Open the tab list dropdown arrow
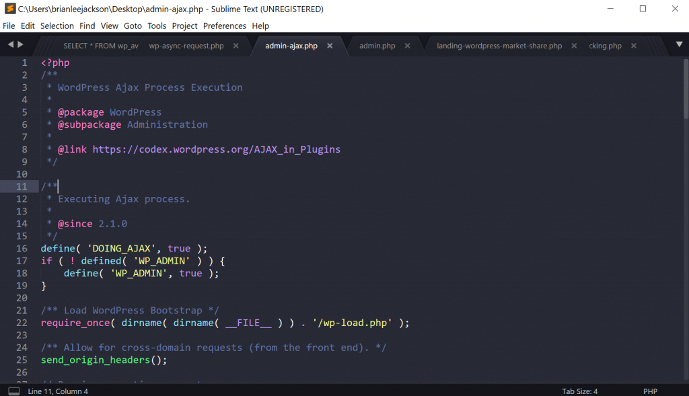 [679, 44]
